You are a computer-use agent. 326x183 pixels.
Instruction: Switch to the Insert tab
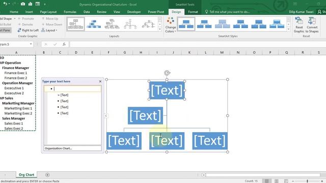pos(29,12)
